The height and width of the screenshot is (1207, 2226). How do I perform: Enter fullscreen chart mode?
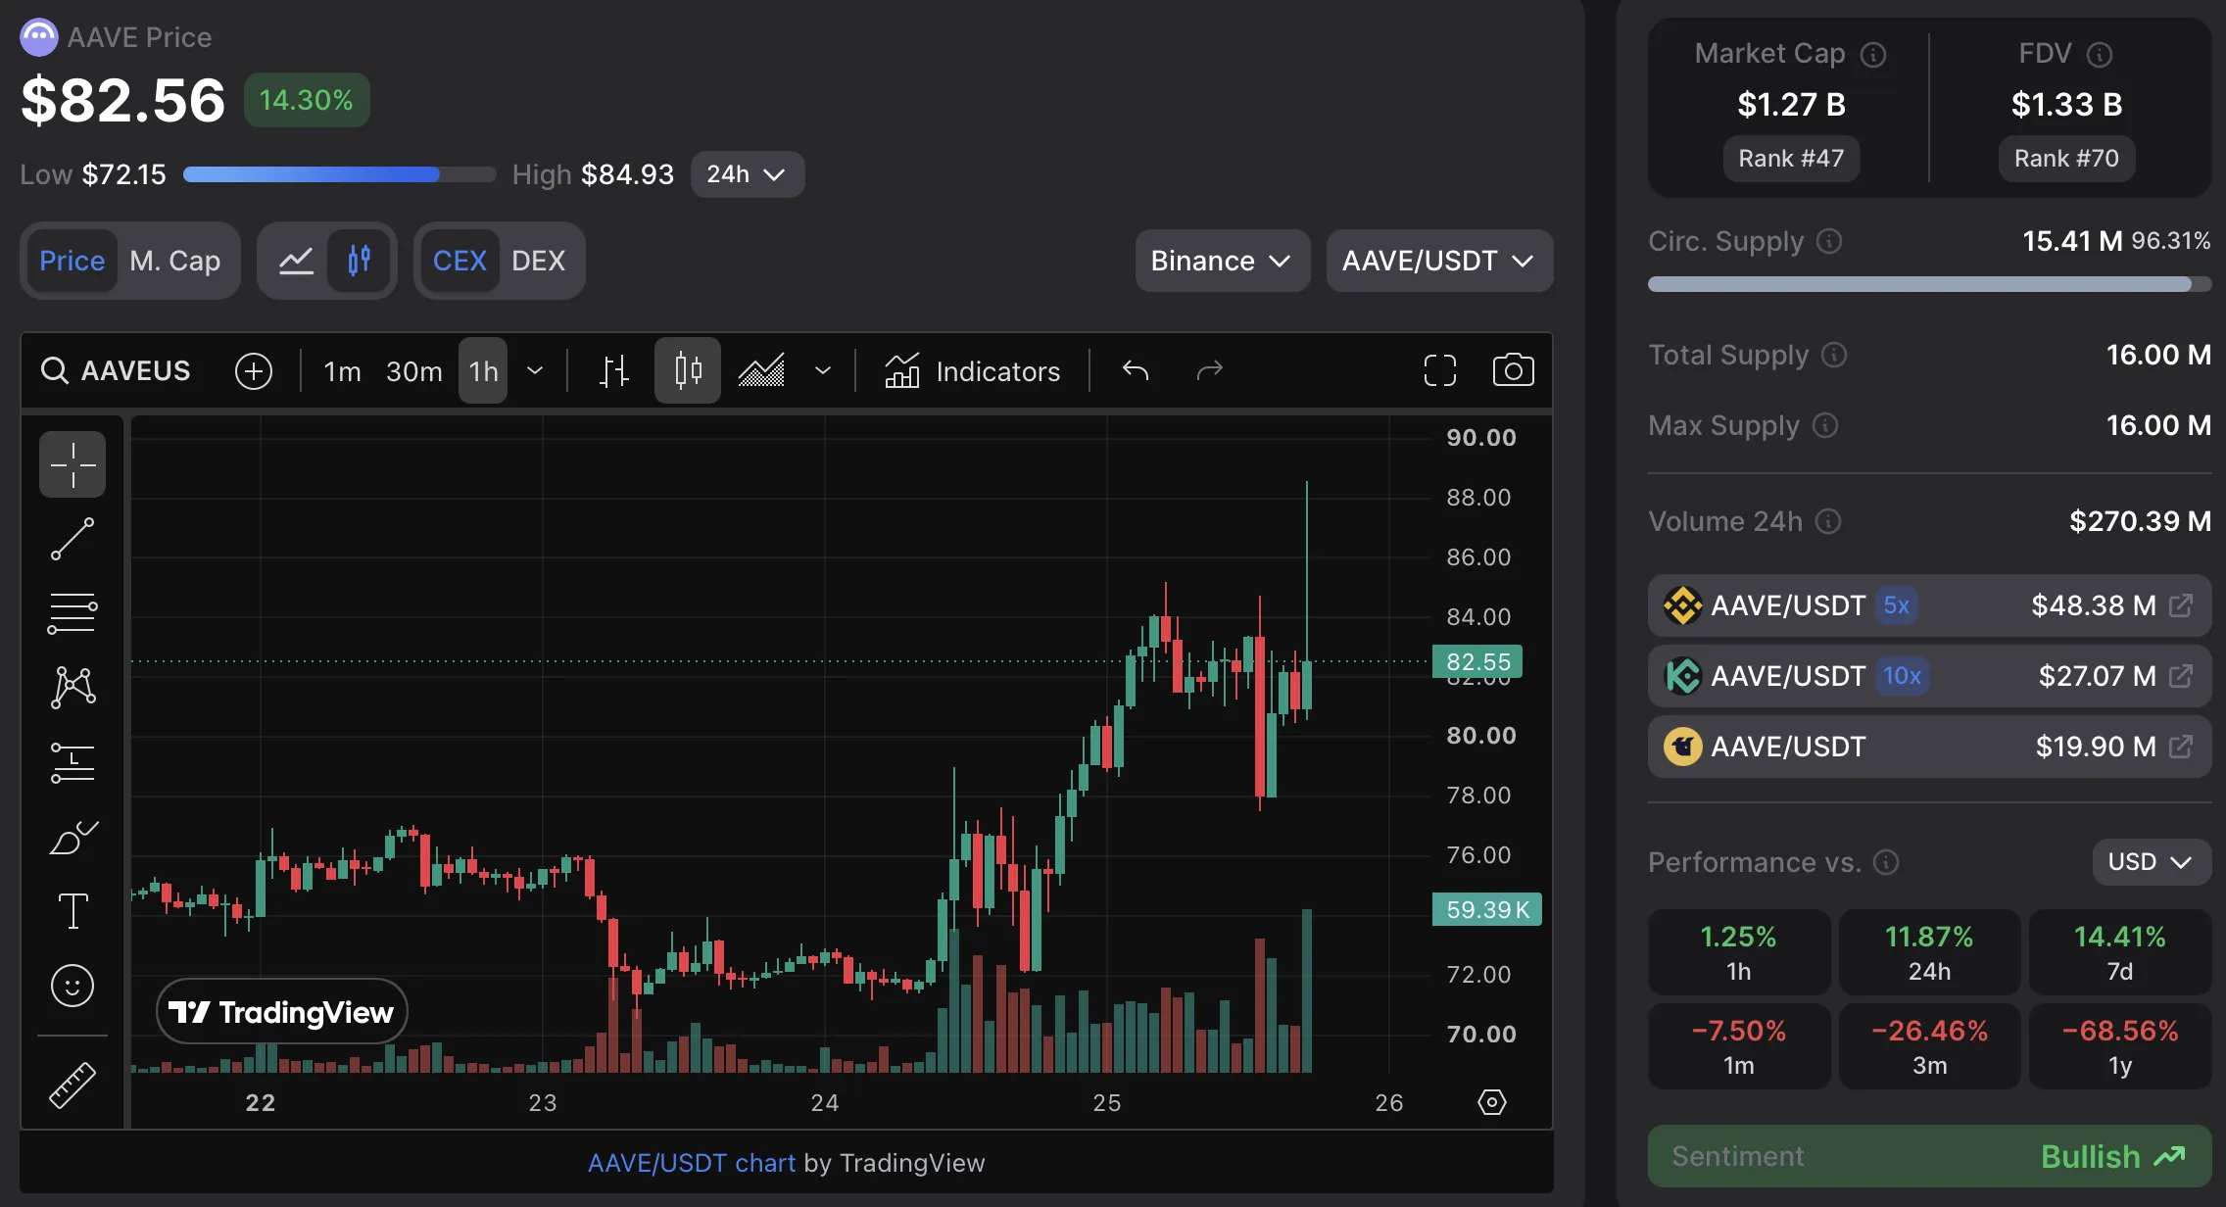tap(1440, 370)
